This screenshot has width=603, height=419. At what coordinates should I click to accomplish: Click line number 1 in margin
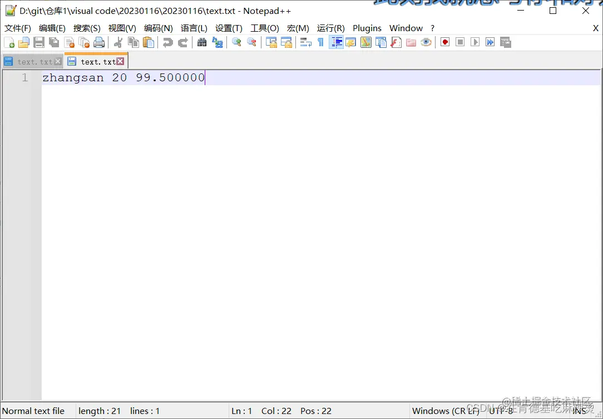pos(25,78)
